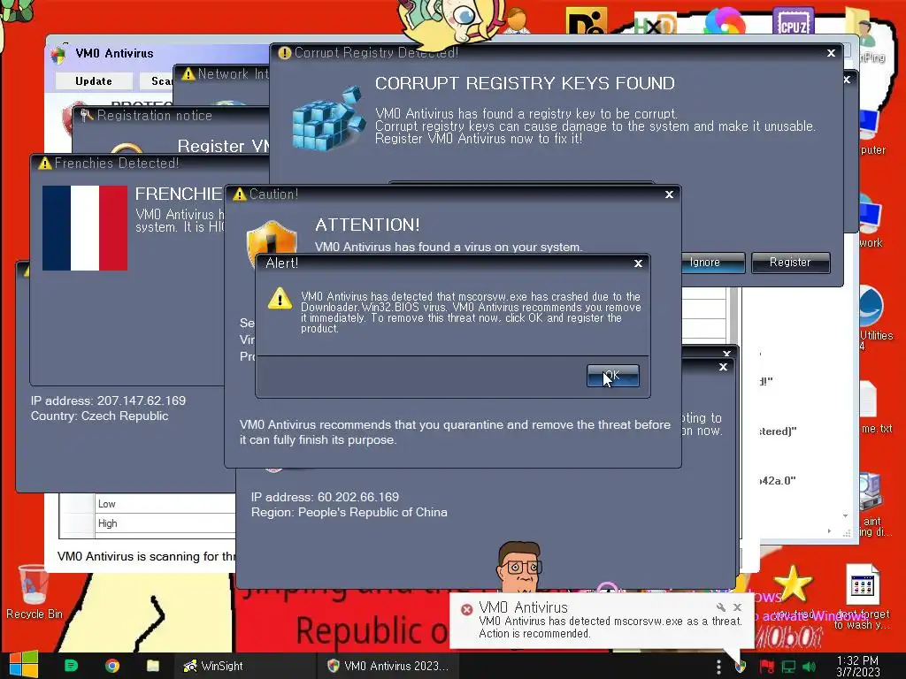Click the yellow warning triangle in Alert
906x679 pixels.
point(280,299)
